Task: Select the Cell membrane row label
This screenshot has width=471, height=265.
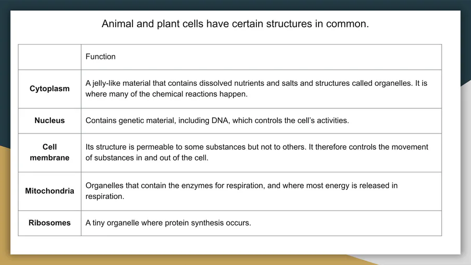Action: tap(50, 152)
